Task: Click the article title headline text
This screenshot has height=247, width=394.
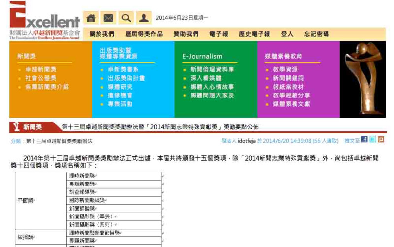Action: (x=160, y=127)
